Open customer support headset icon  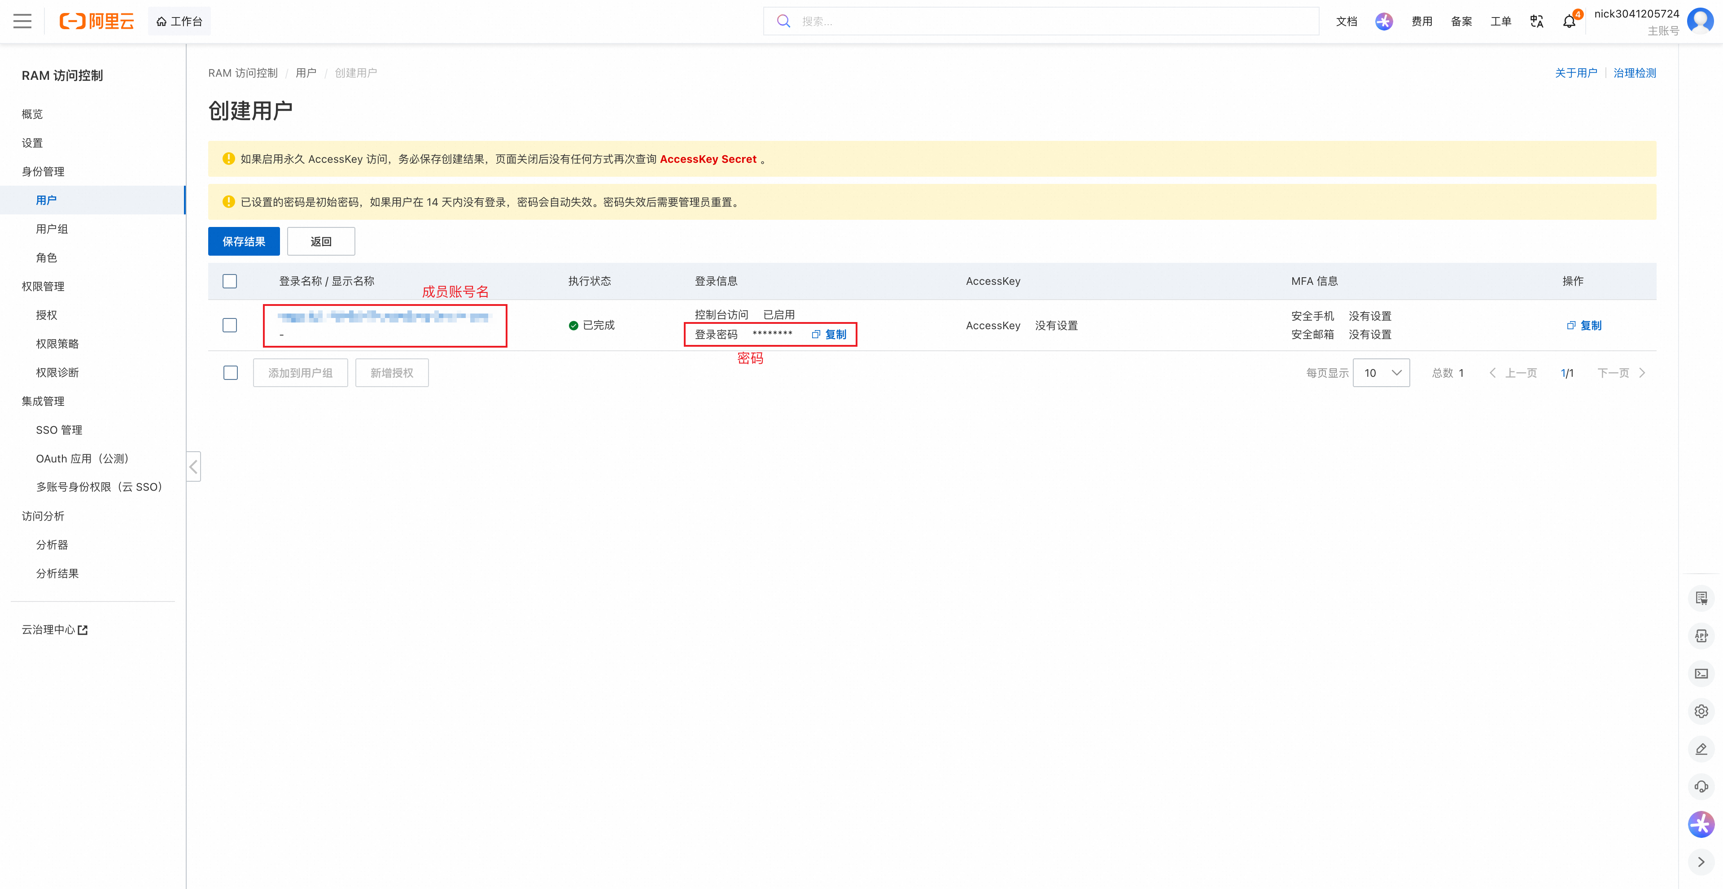1701,787
